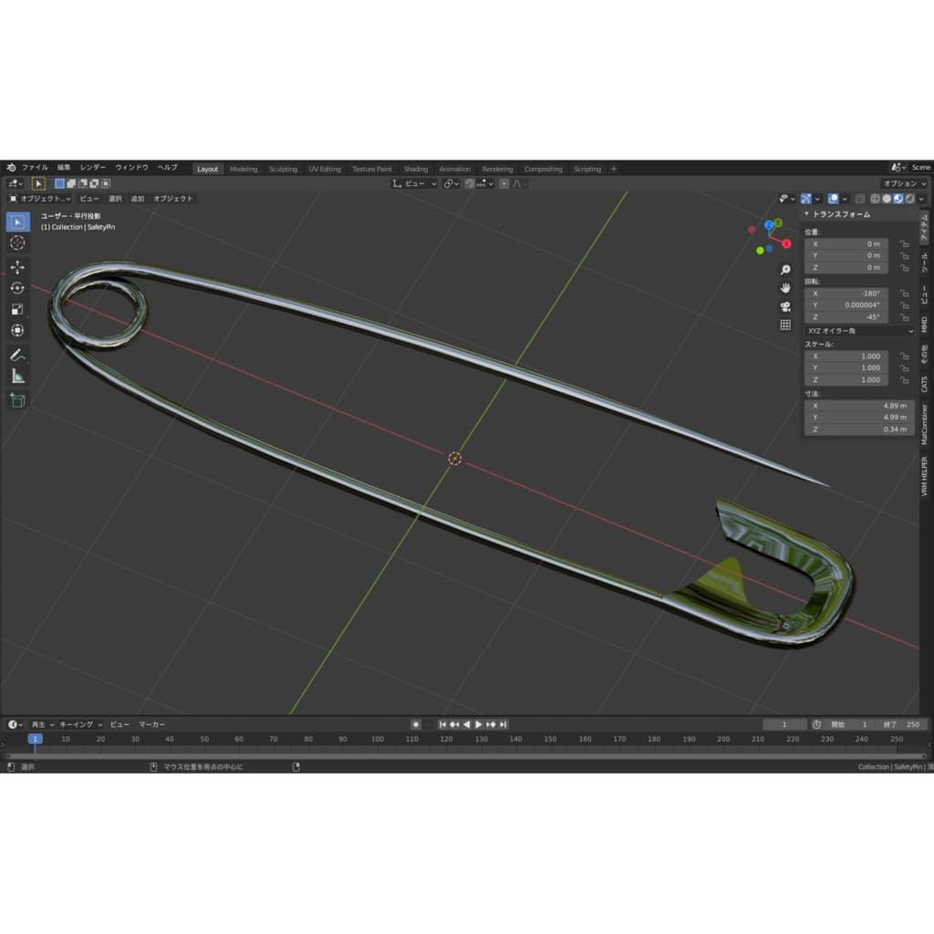Select the Annotate tool
The height and width of the screenshot is (934, 934).
pos(18,355)
